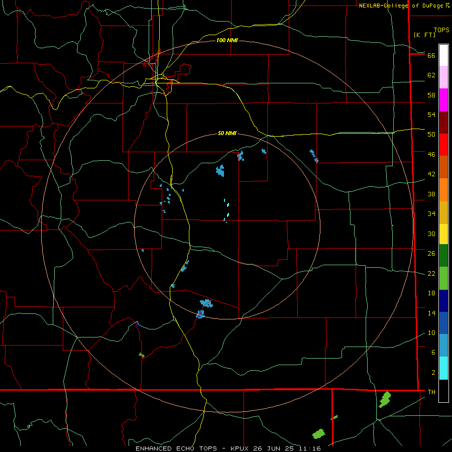452x452 pixels.
Task: Click the 'TH' threshold legend label
Action: [x=431, y=392]
